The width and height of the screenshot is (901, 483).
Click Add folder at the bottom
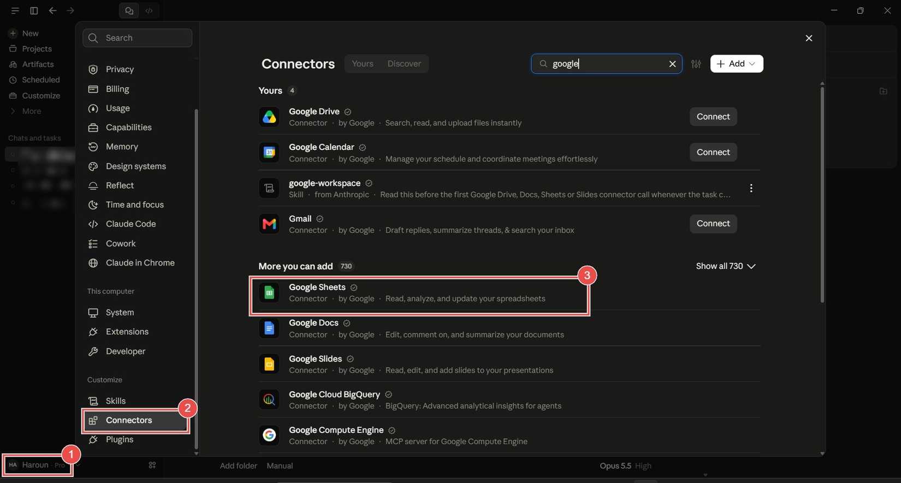238,466
